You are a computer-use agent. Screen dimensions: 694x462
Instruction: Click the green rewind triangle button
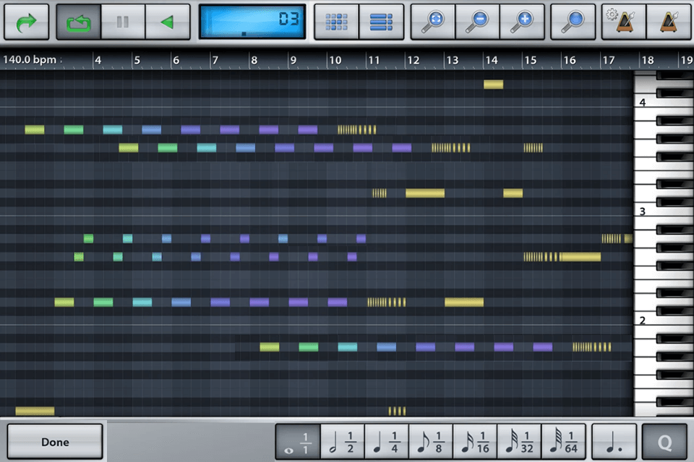(168, 22)
